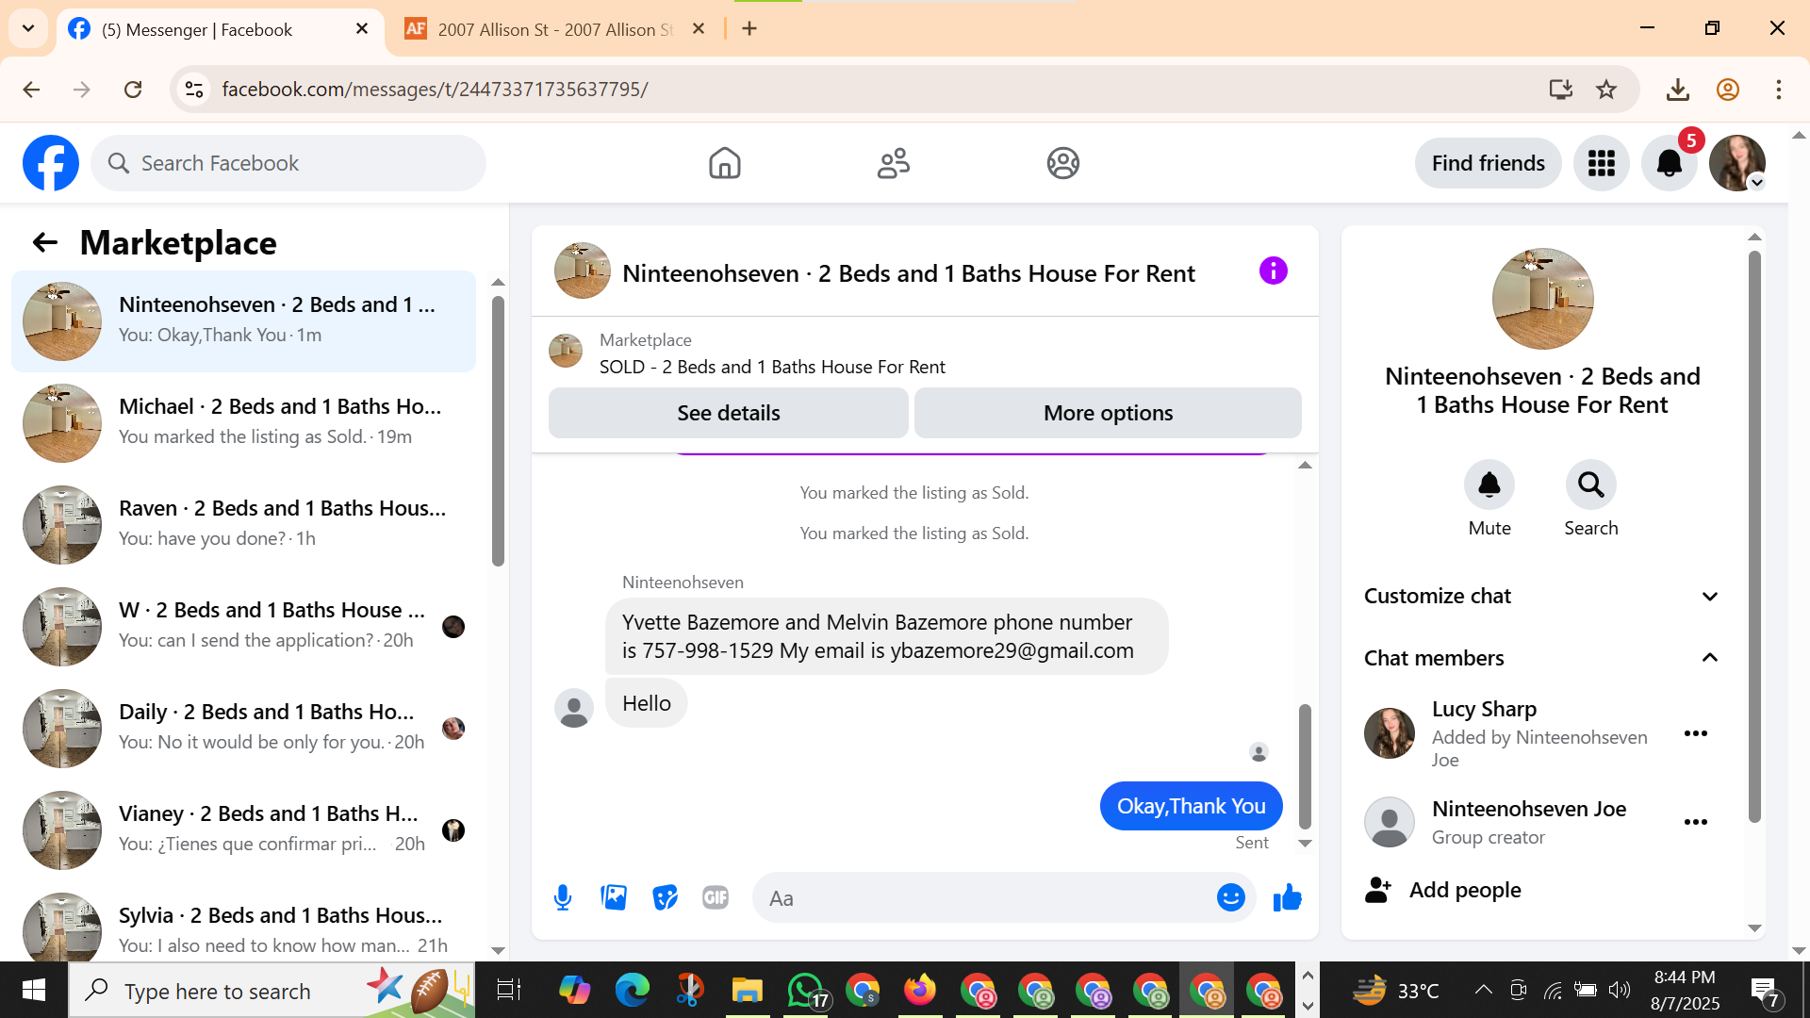Open the browser downloads icon
Viewport: 1810px width, 1018px height.
[1677, 90]
